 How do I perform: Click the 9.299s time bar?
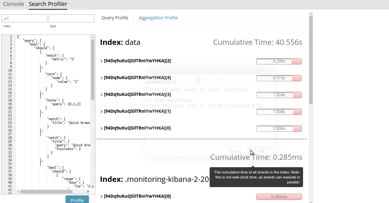(x=279, y=61)
